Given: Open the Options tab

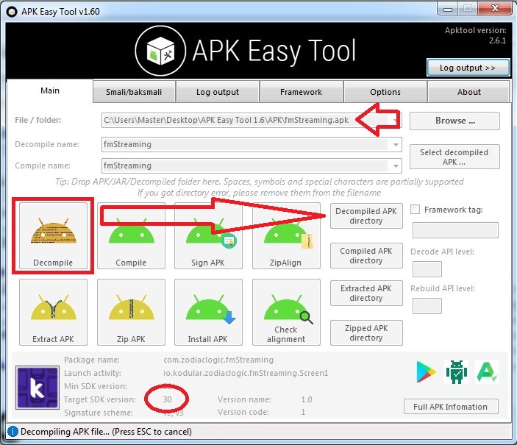Looking at the screenshot, I should tap(385, 92).
